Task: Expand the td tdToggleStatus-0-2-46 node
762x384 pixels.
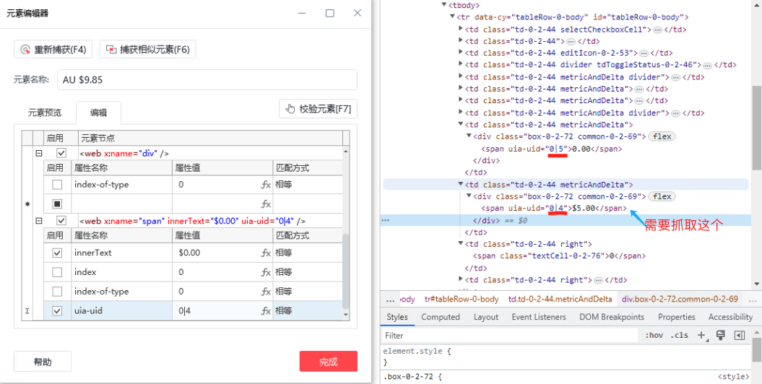Action: point(461,64)
